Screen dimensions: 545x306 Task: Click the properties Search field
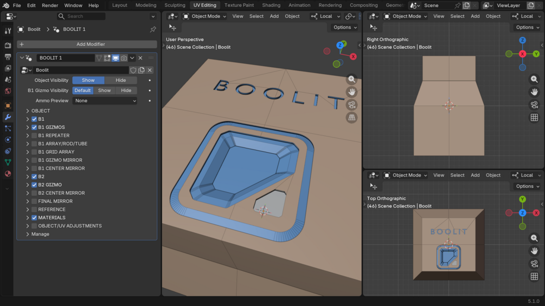(x=81, y=16)
